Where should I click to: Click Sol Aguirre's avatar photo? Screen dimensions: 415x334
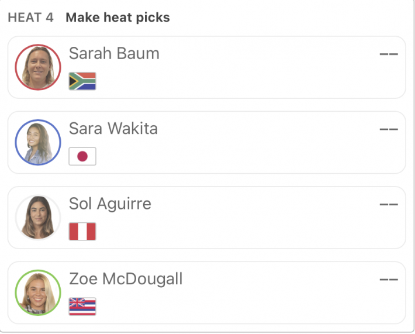pyautogui.click(x=38, y=218)
